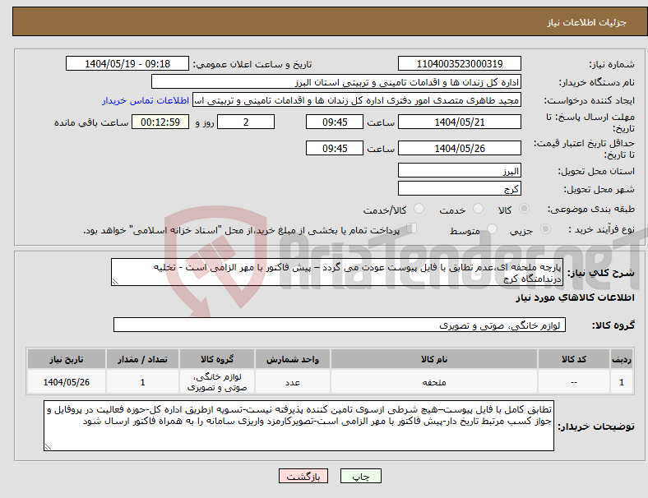The image size is (648, 498).
Task: Click the تاریخ نیاز column header
Action: (x=67, y=359)
